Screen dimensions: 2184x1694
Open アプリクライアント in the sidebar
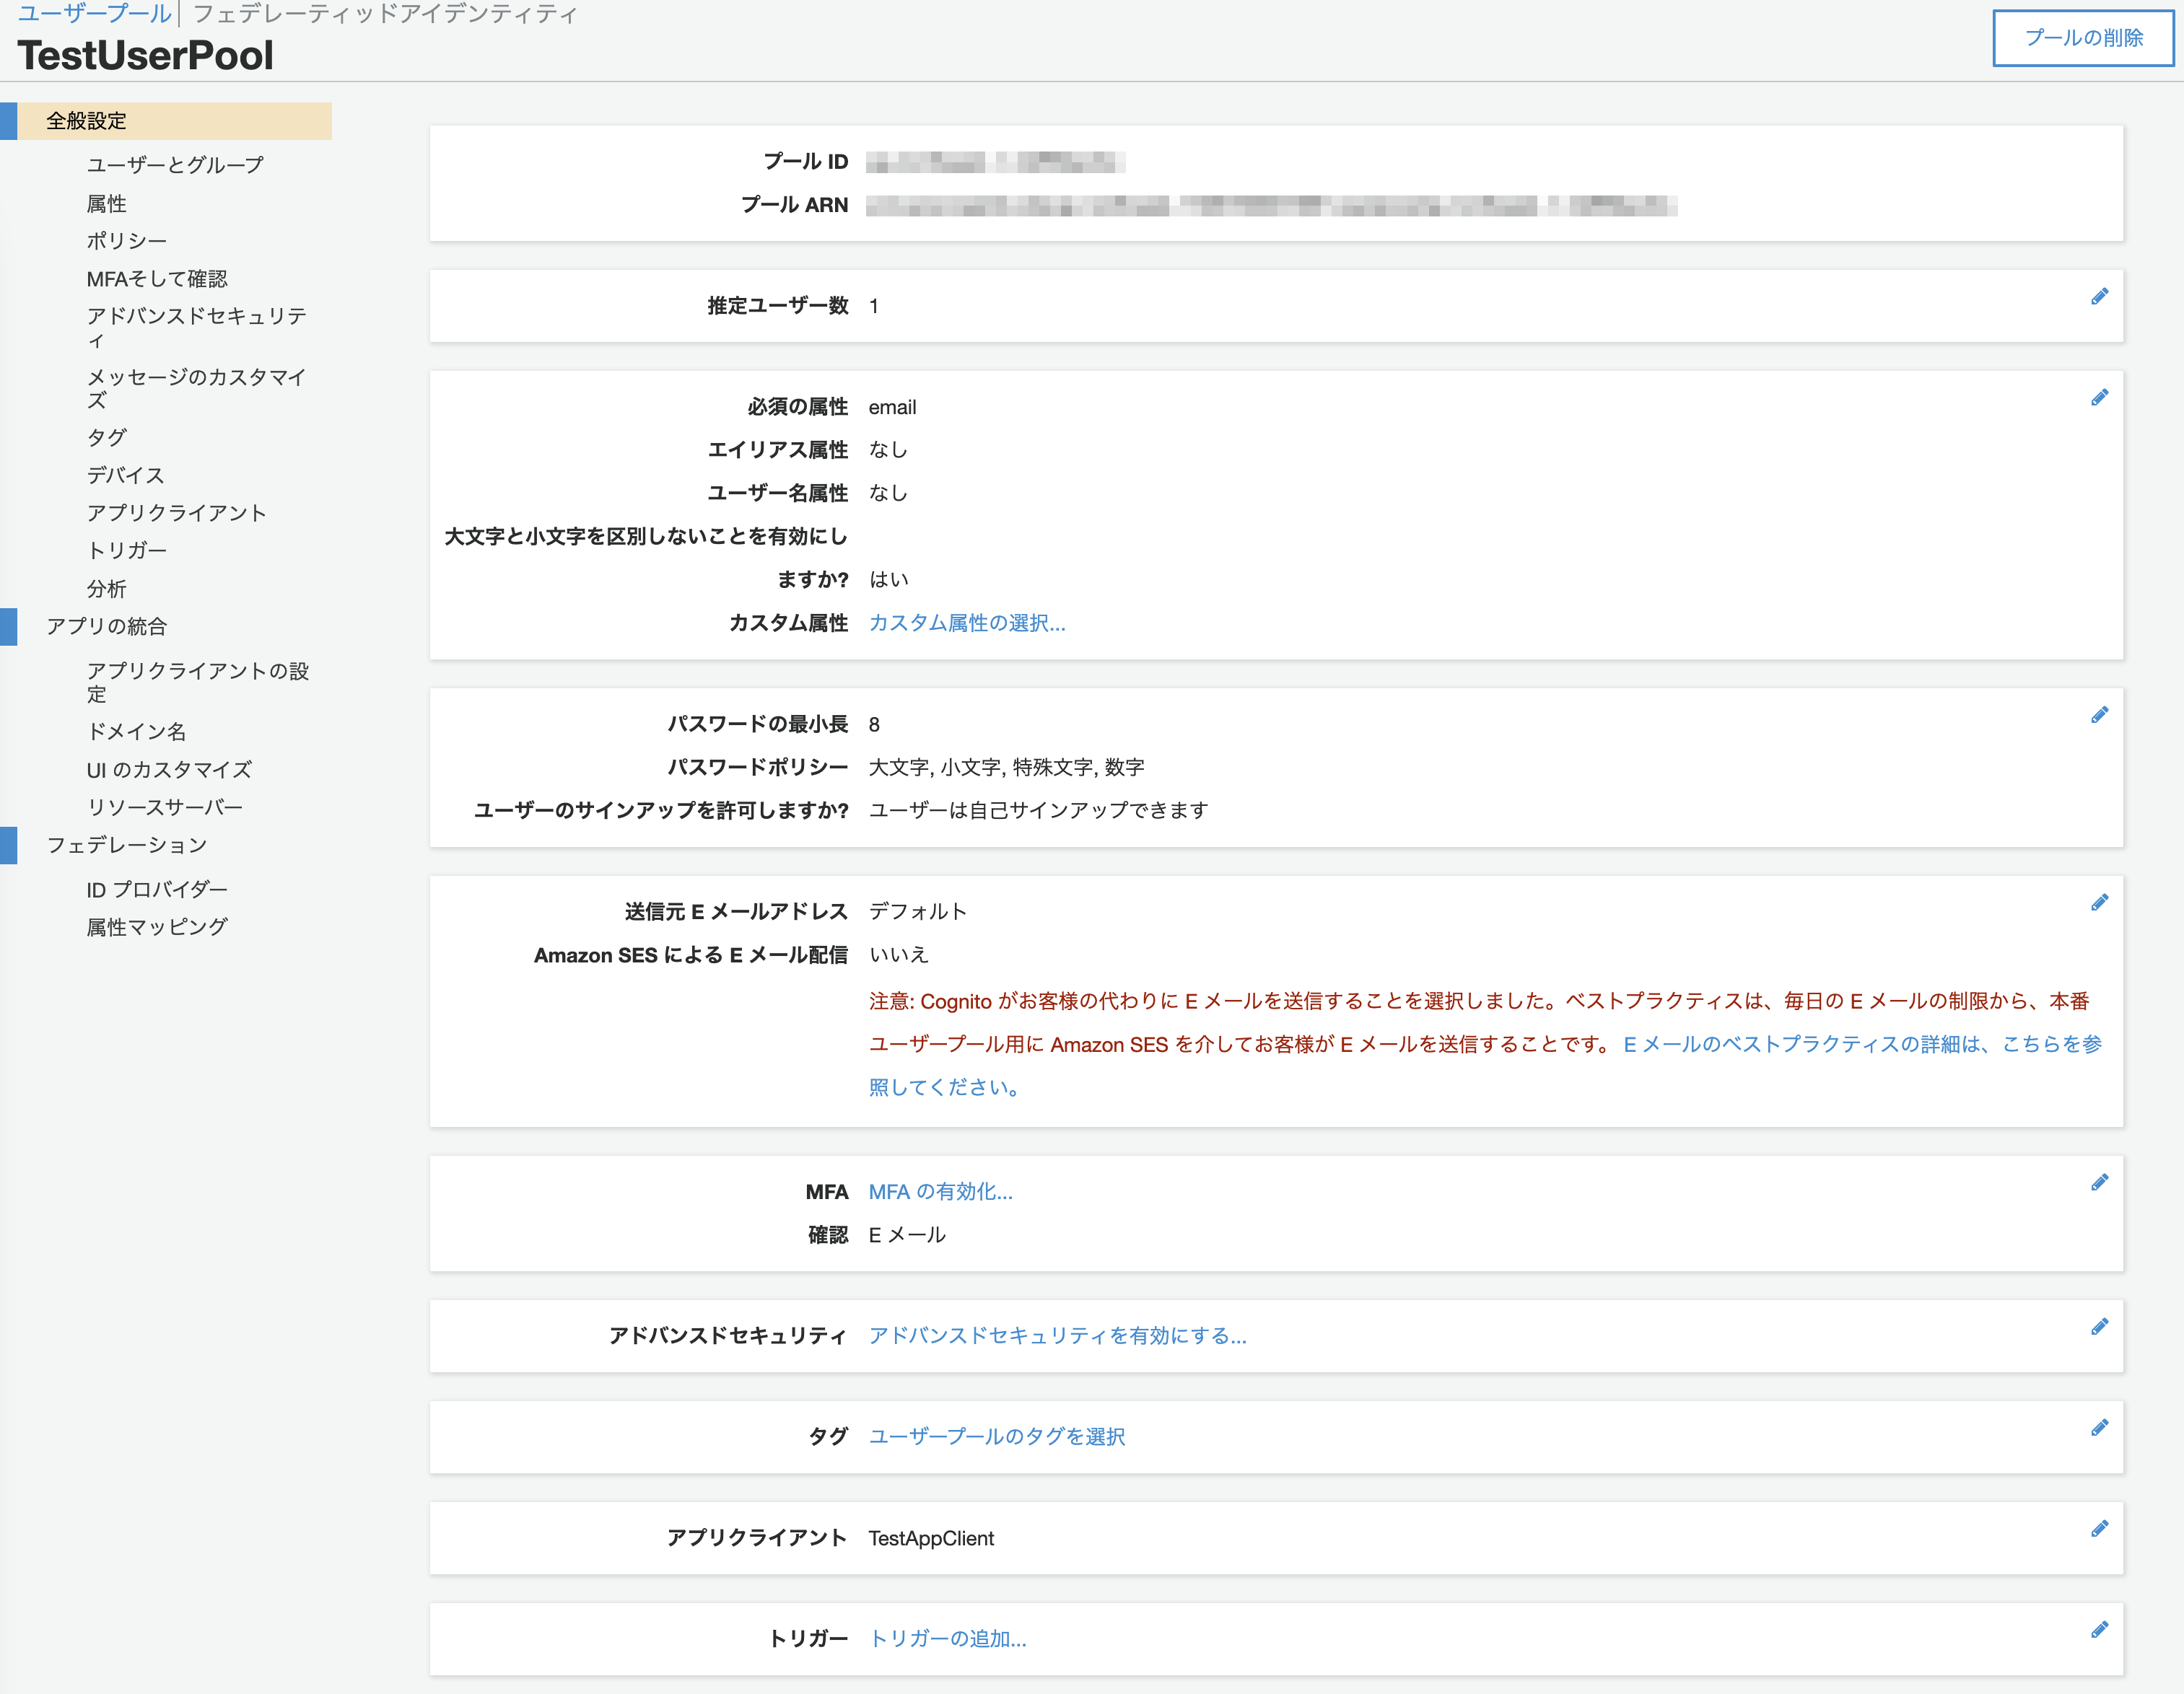[176, 513]
